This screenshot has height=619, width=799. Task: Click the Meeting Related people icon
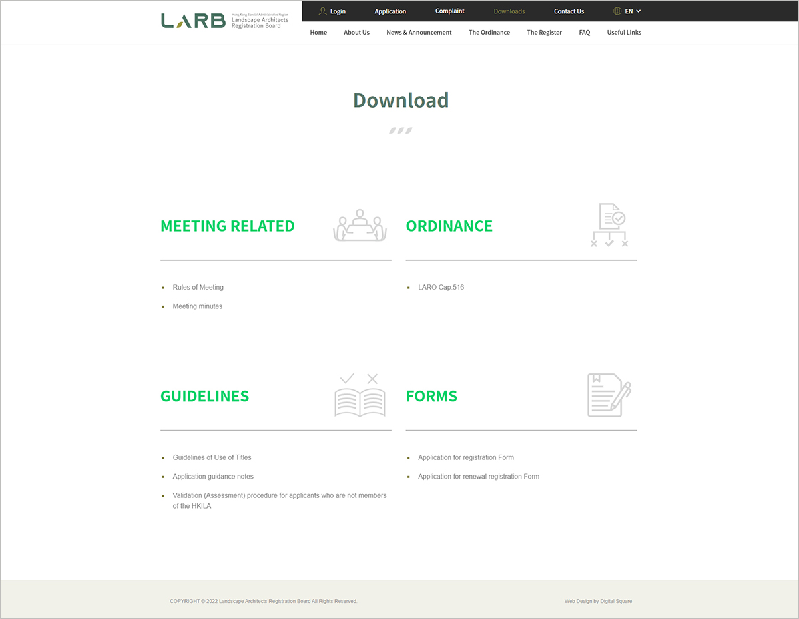click(x=360, y=226)
